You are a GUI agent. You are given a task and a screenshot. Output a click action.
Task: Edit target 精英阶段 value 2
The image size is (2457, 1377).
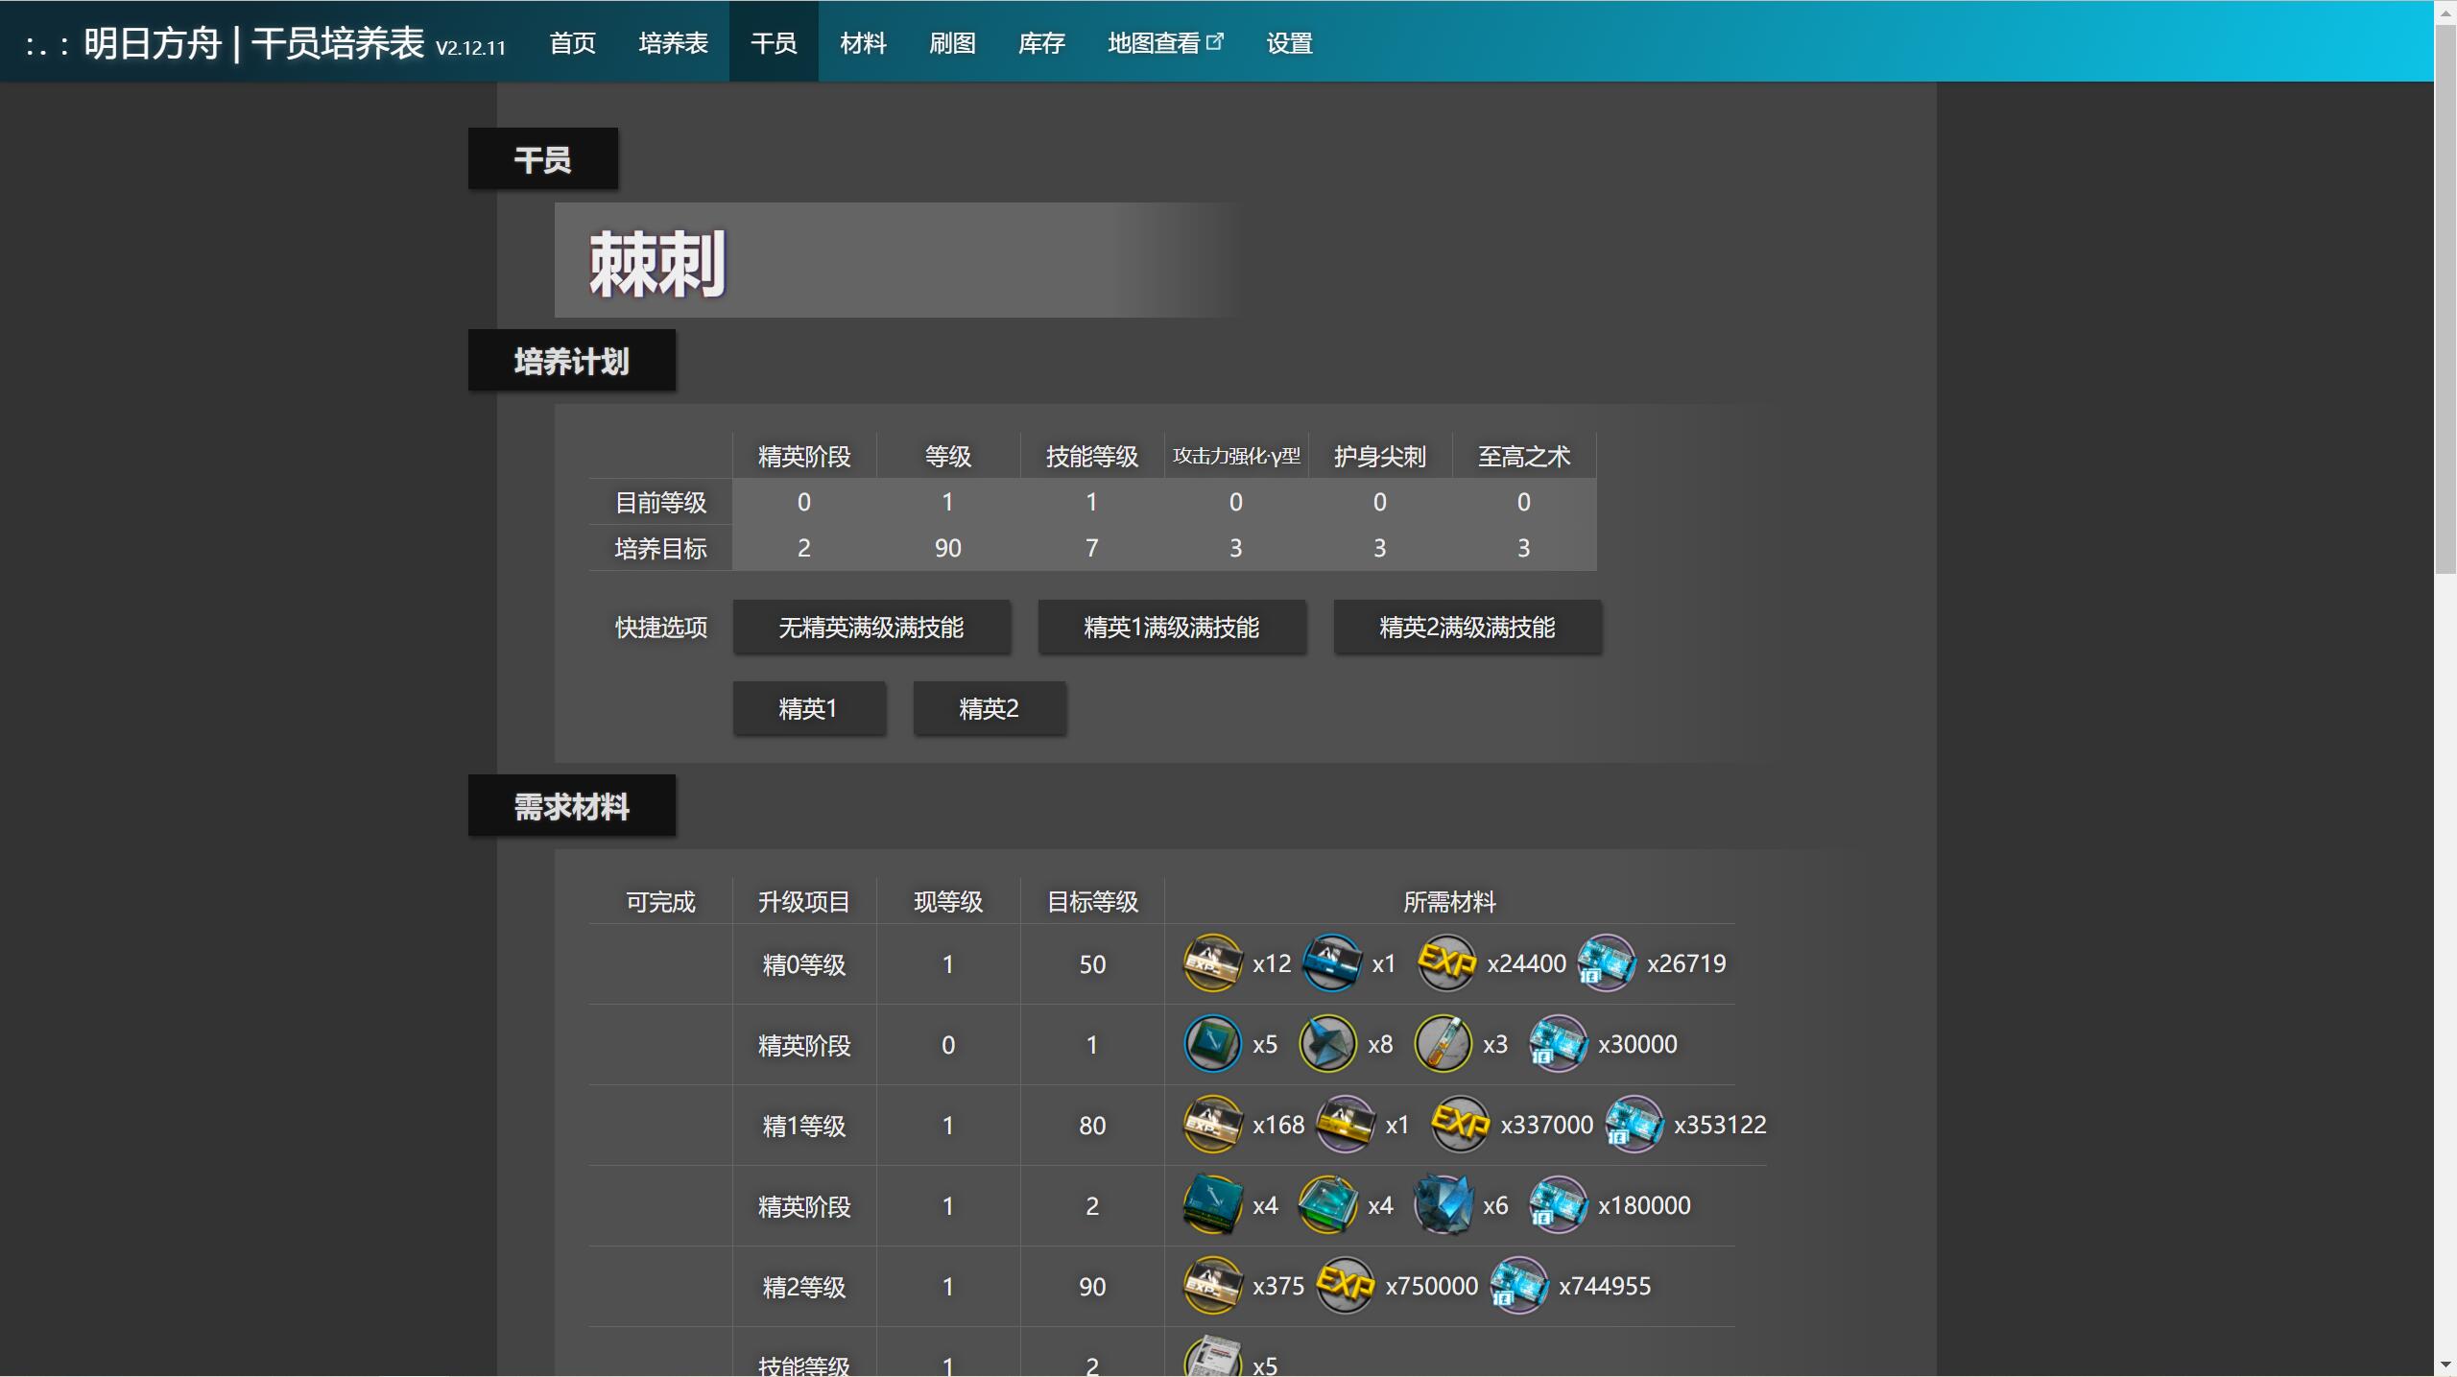[x=804, y=548]
